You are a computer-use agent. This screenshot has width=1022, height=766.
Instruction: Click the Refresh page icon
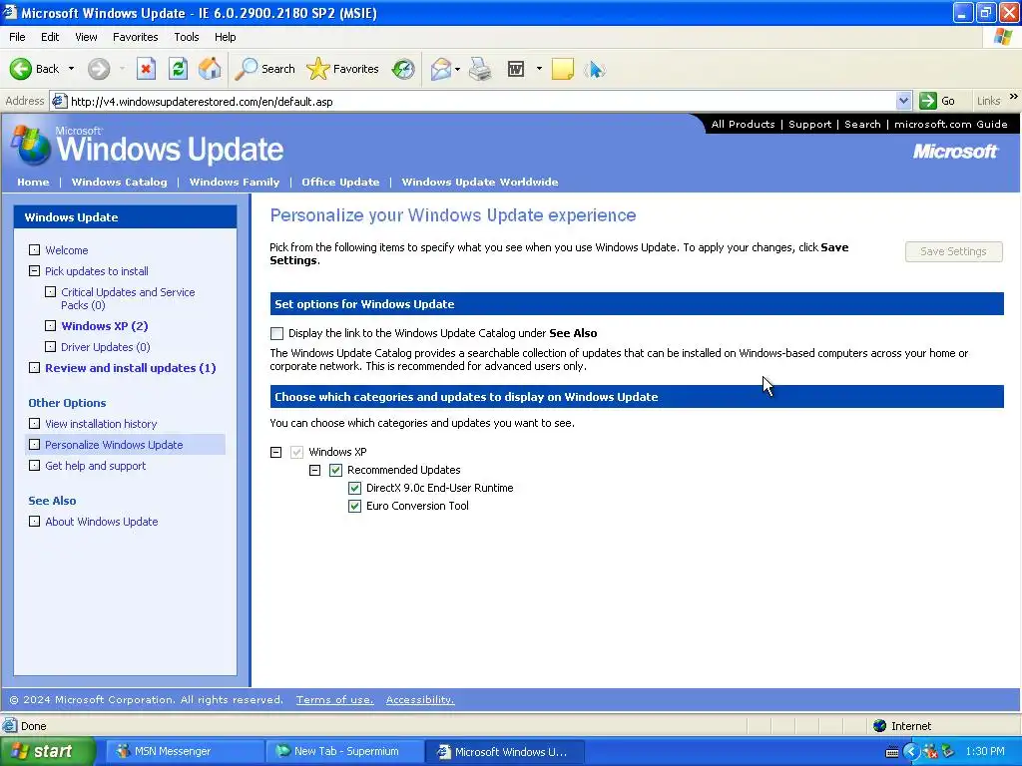point(178,69)
